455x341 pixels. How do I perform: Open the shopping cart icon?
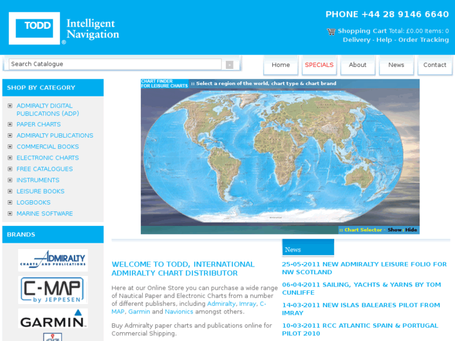pos(331,31)
